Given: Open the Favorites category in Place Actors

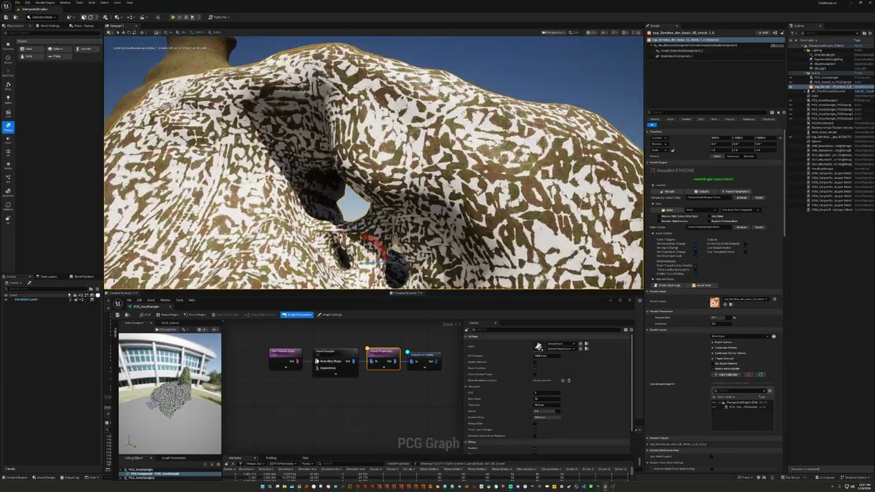Looking at the screenshot, I should point(8,46).
